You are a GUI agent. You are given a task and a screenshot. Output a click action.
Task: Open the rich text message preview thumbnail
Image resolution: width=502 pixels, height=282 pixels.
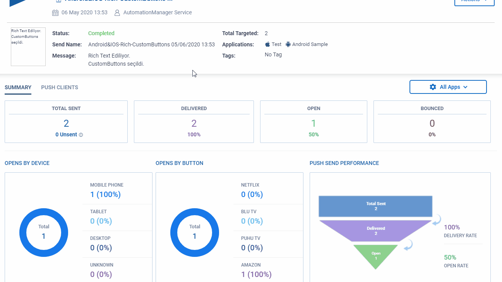[x=28, y=47]
